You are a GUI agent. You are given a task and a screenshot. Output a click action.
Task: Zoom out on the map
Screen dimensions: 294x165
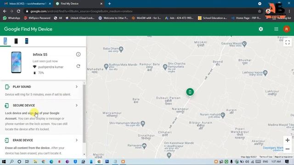(288, 149)
